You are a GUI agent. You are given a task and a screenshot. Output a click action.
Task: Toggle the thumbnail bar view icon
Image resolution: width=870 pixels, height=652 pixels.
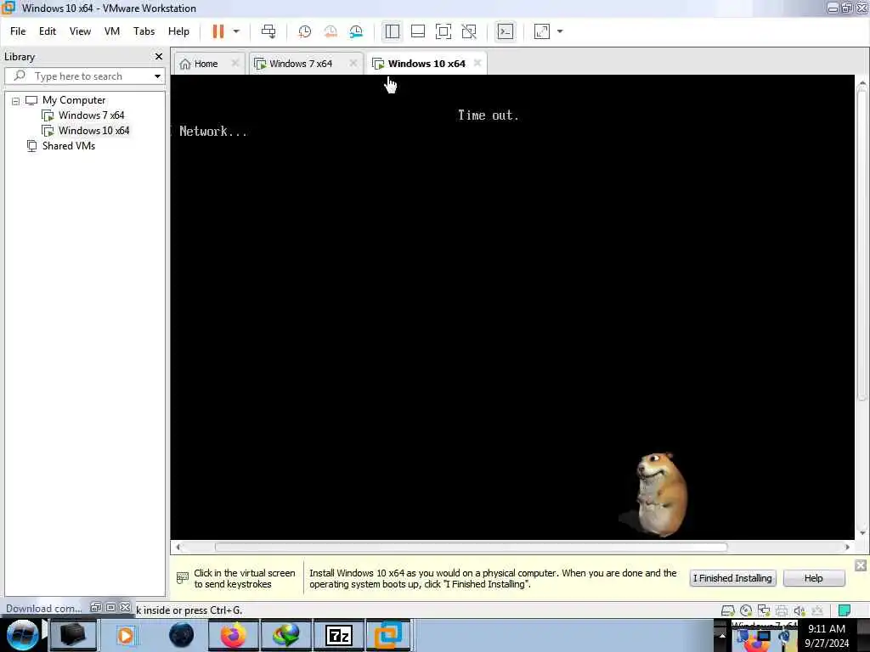[x=418, y=31]
